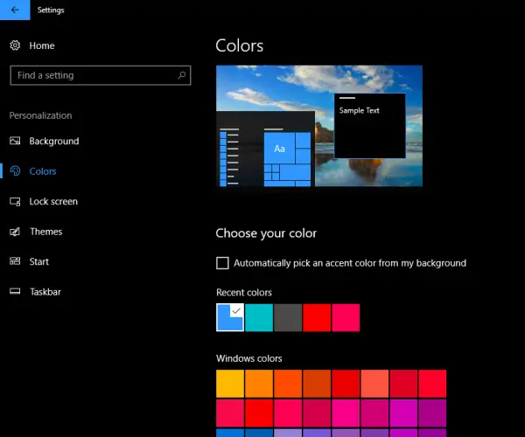The image size is (525, 437).
Task: Select the seventh swatch in Windows colors top row
Action: pyautogui.click(x=403, y=384)
